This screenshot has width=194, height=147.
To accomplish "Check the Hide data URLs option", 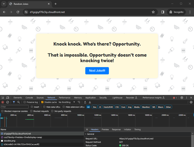I will (x=44, y=107).
